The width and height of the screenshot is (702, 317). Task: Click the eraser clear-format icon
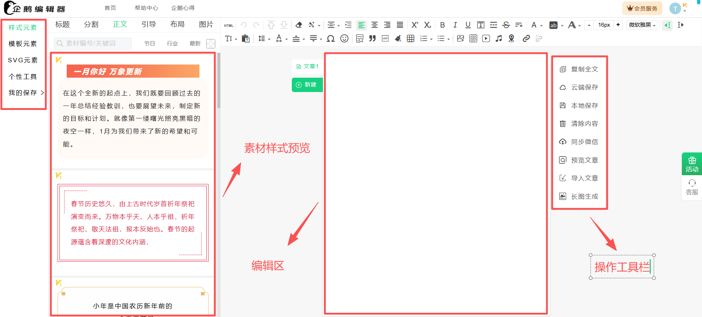[x=299, y=25]
